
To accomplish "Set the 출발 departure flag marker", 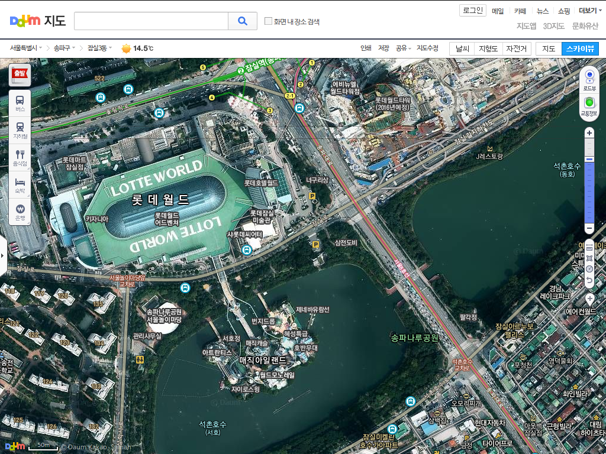I will click(20, 74).
